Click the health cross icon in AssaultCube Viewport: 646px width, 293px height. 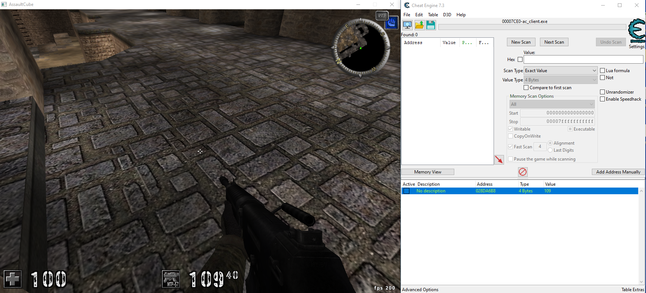click(13, 279)
